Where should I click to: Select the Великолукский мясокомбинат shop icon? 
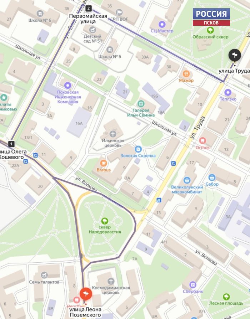click(x=187, y=180)
